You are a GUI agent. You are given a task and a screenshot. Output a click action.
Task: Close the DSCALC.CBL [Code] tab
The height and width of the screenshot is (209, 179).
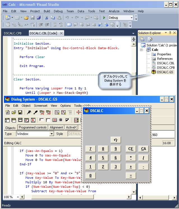click(x=61, y=33)
